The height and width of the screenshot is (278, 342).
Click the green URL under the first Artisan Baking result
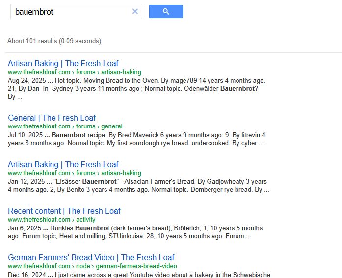tap(74, 72)
